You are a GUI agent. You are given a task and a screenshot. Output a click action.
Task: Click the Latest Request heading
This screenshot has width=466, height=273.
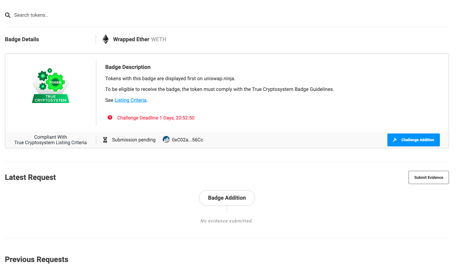[30, 177]
